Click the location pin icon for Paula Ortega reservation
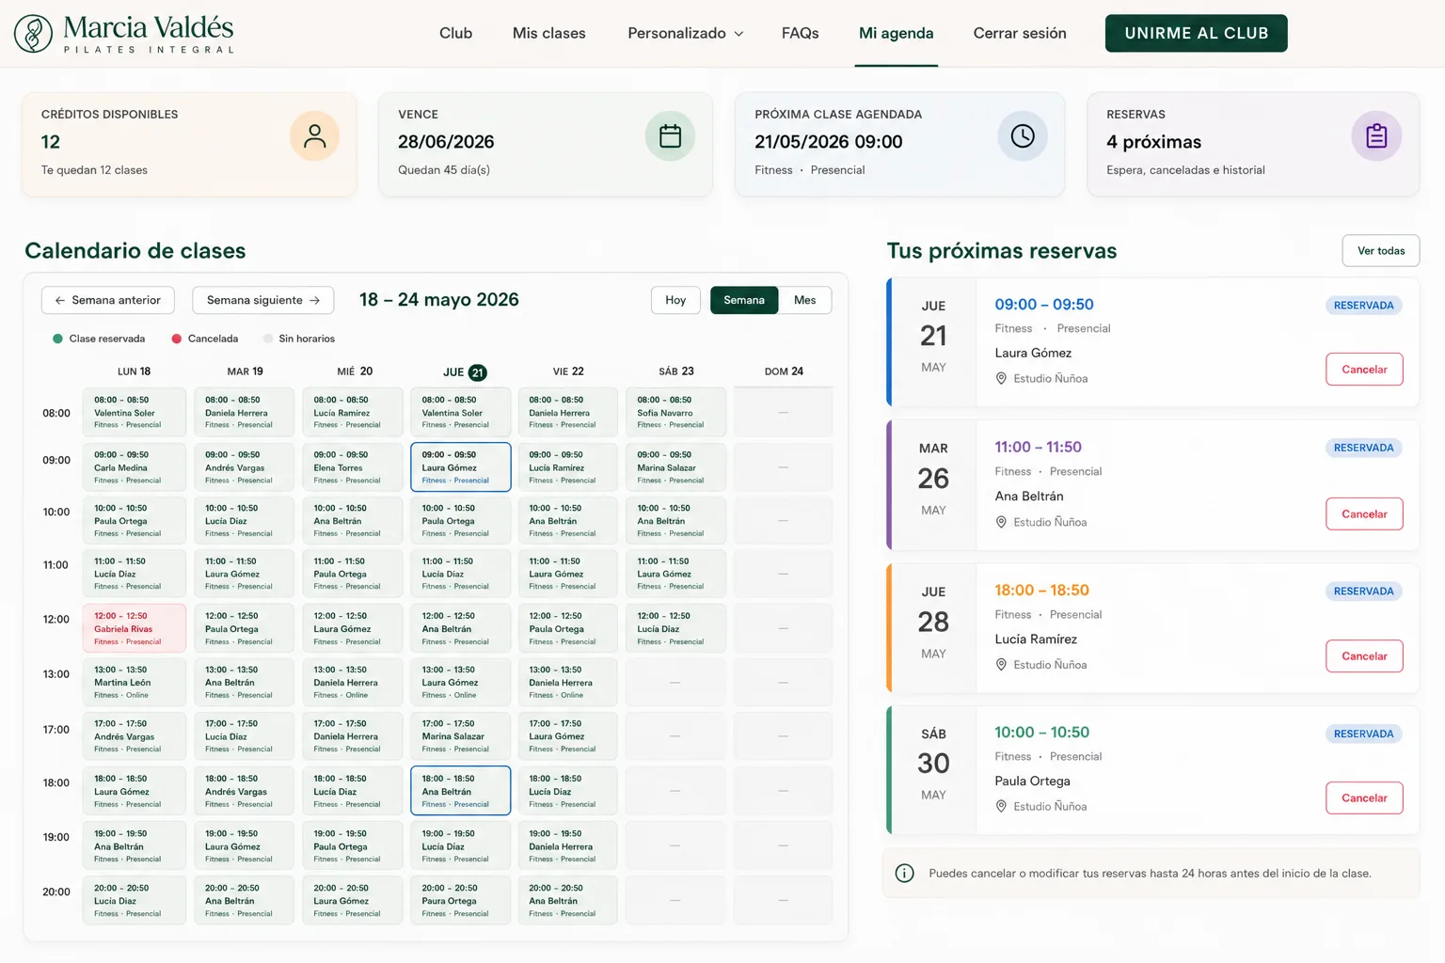 coord(1001,806)
